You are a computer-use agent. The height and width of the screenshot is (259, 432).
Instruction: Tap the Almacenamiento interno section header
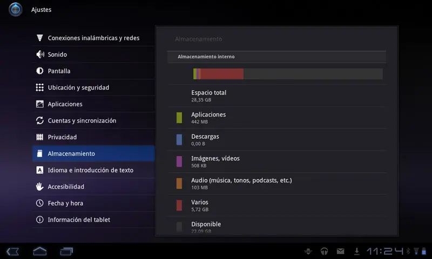click(276, 57)
